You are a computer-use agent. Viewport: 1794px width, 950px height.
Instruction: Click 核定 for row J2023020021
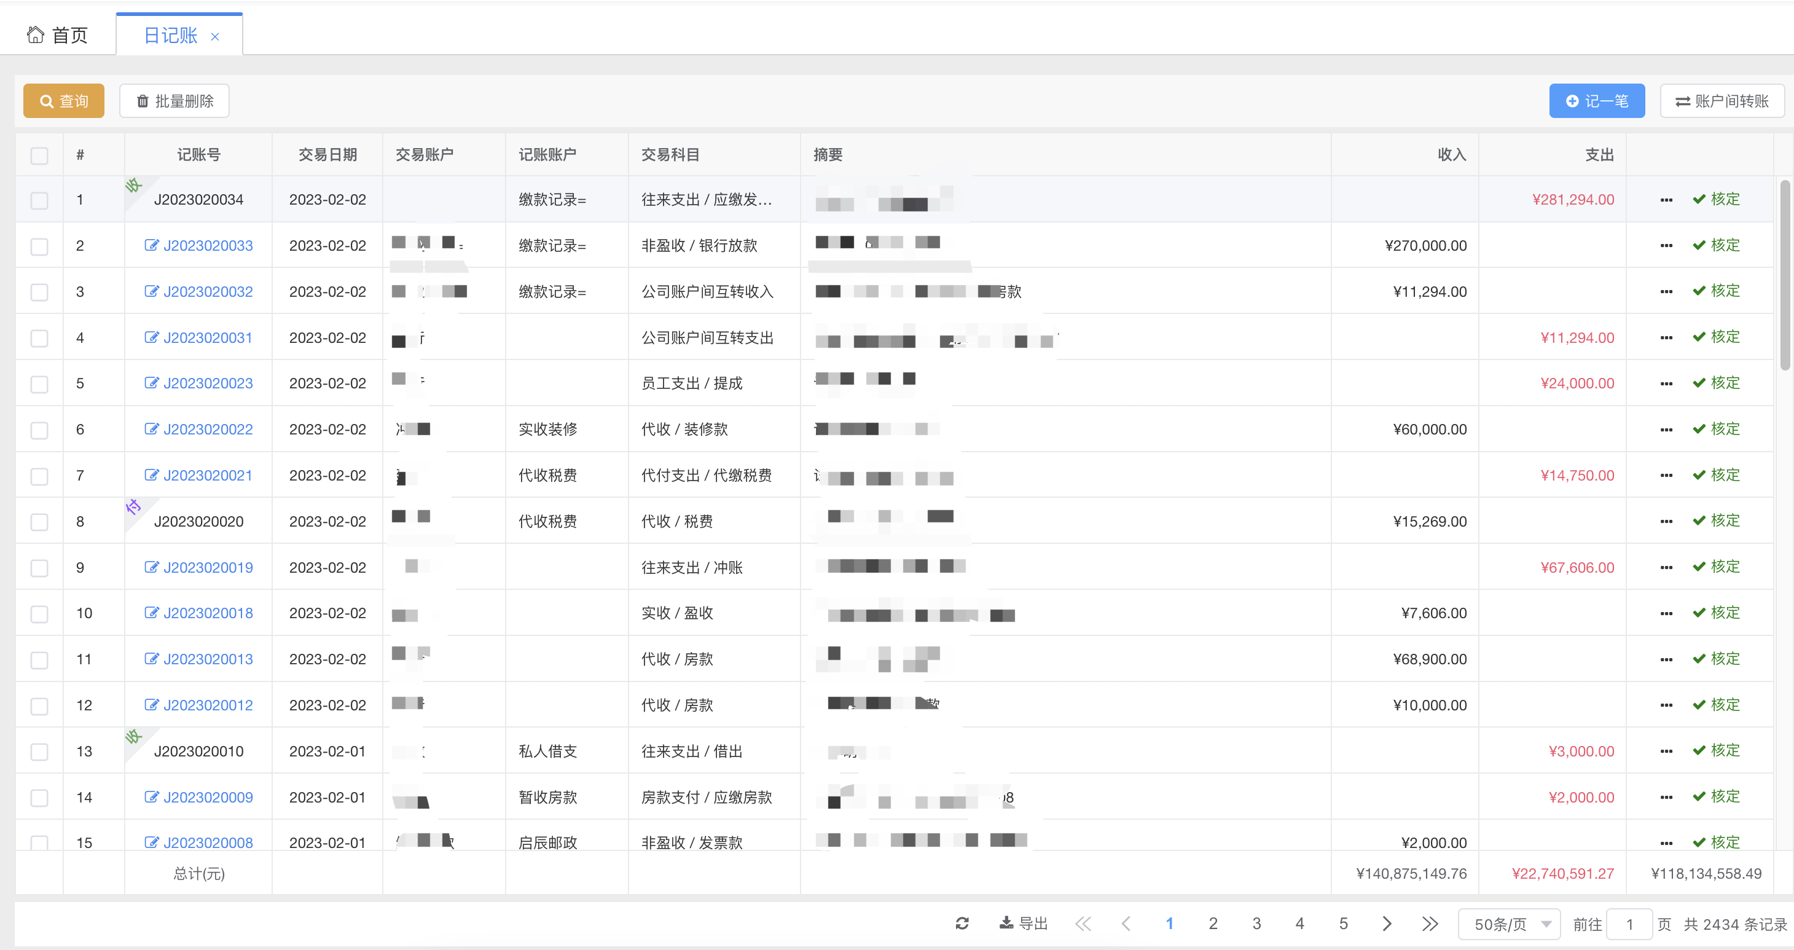pyautogui.click(x=1716, y=475)
